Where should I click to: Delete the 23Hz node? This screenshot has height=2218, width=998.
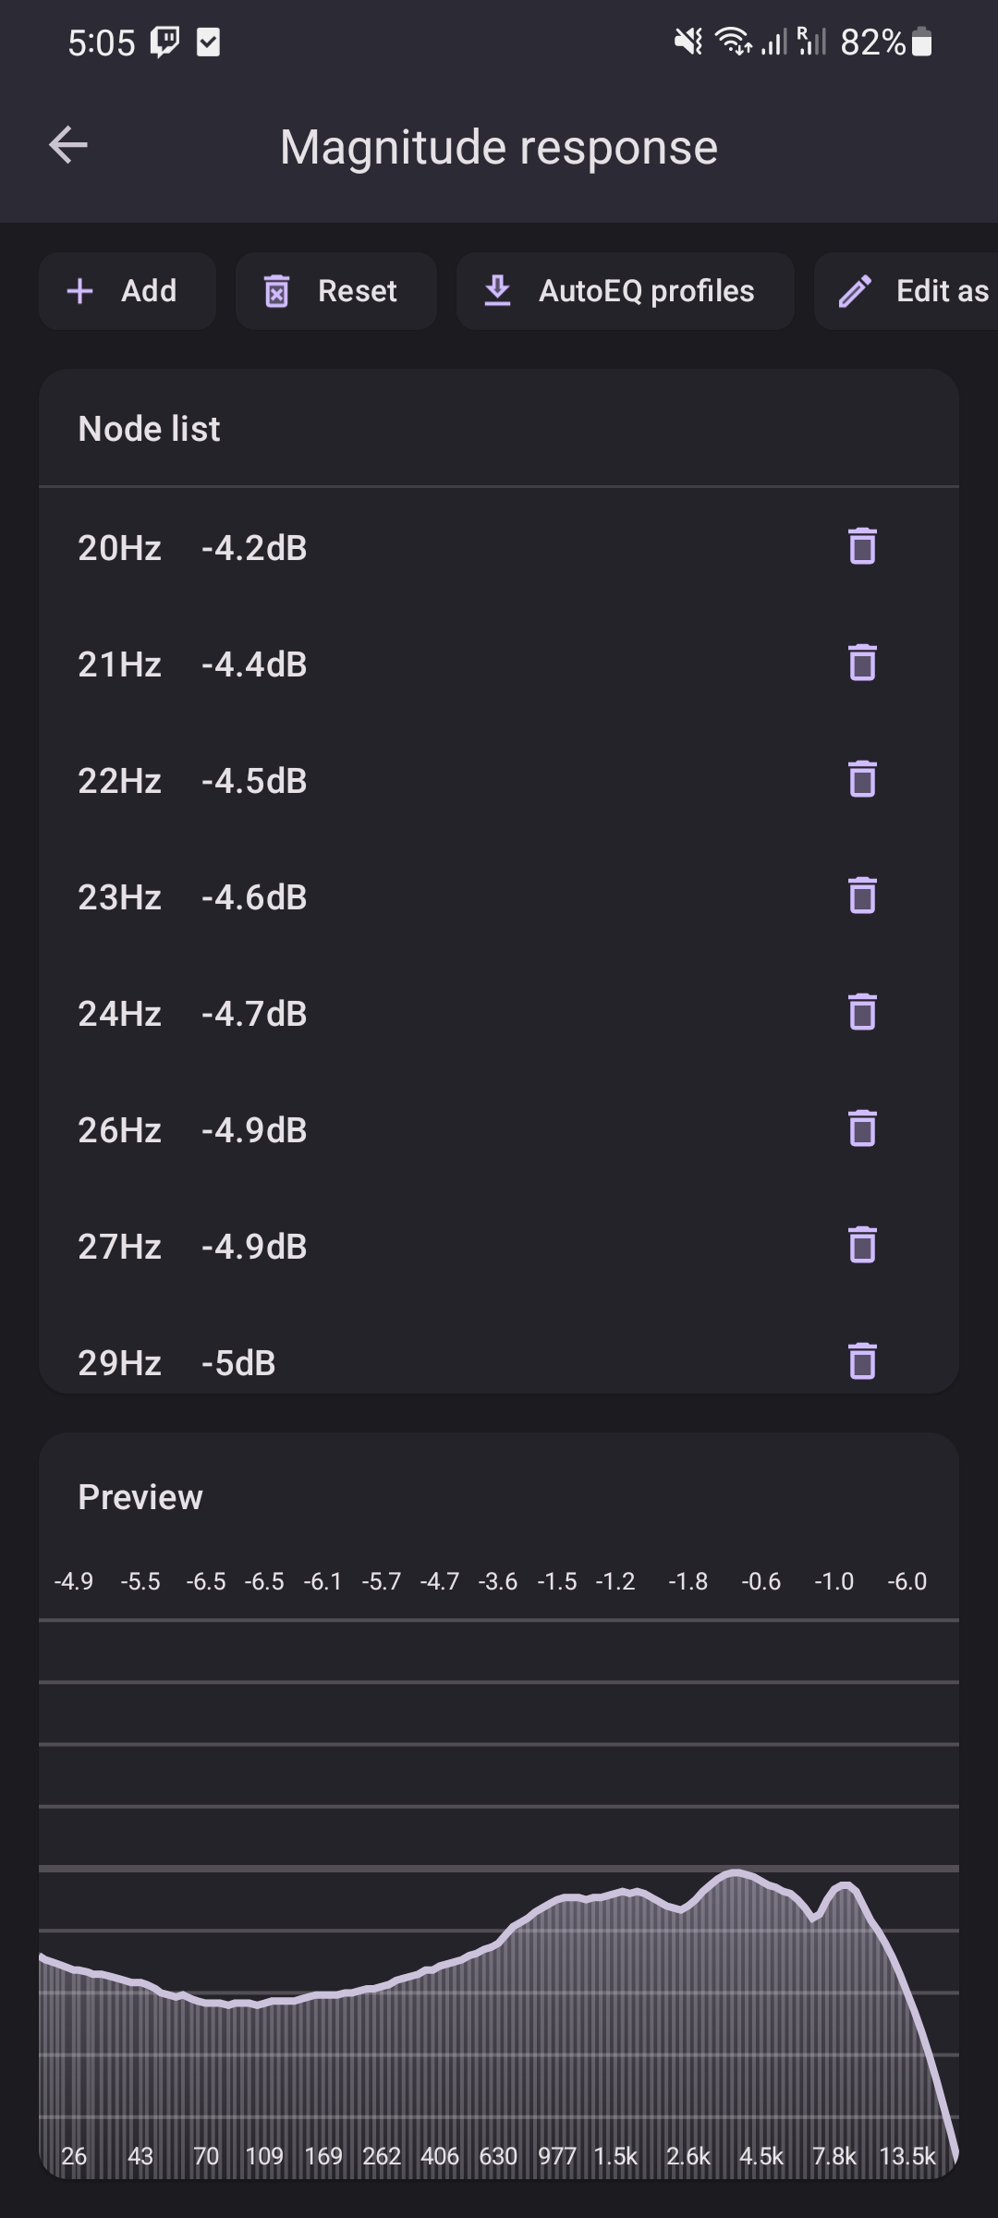tap(862, 896)
